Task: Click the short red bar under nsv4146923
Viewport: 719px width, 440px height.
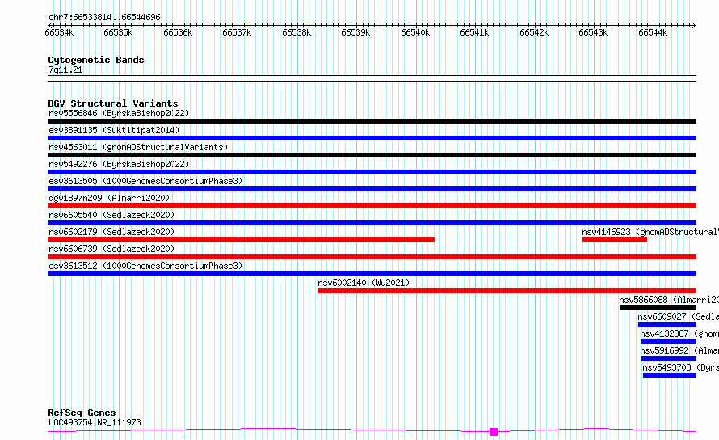Action: click(615, 240)
